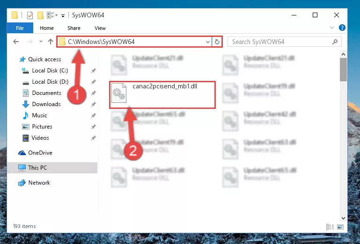This screenshot has height=244, width=360.
Task: Refresh the SysWOW64 folder
Action: click(x=217, y=42)
